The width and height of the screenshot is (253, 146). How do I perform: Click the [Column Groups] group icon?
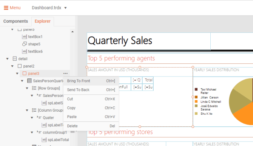point(34,110)
